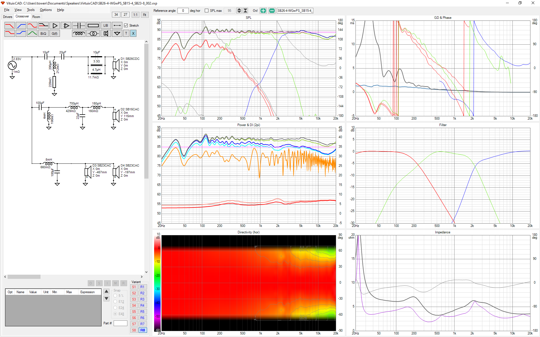Viewport: 540px width, 337px height.
Task: Toggle the highlighted X button
Action: (x=133, y=33)
